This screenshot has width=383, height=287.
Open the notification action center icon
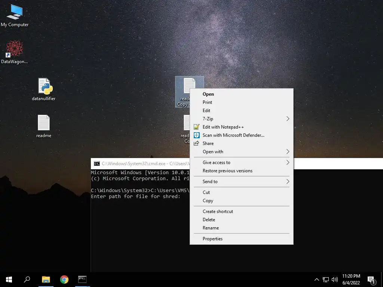click(x=371, y=280)
